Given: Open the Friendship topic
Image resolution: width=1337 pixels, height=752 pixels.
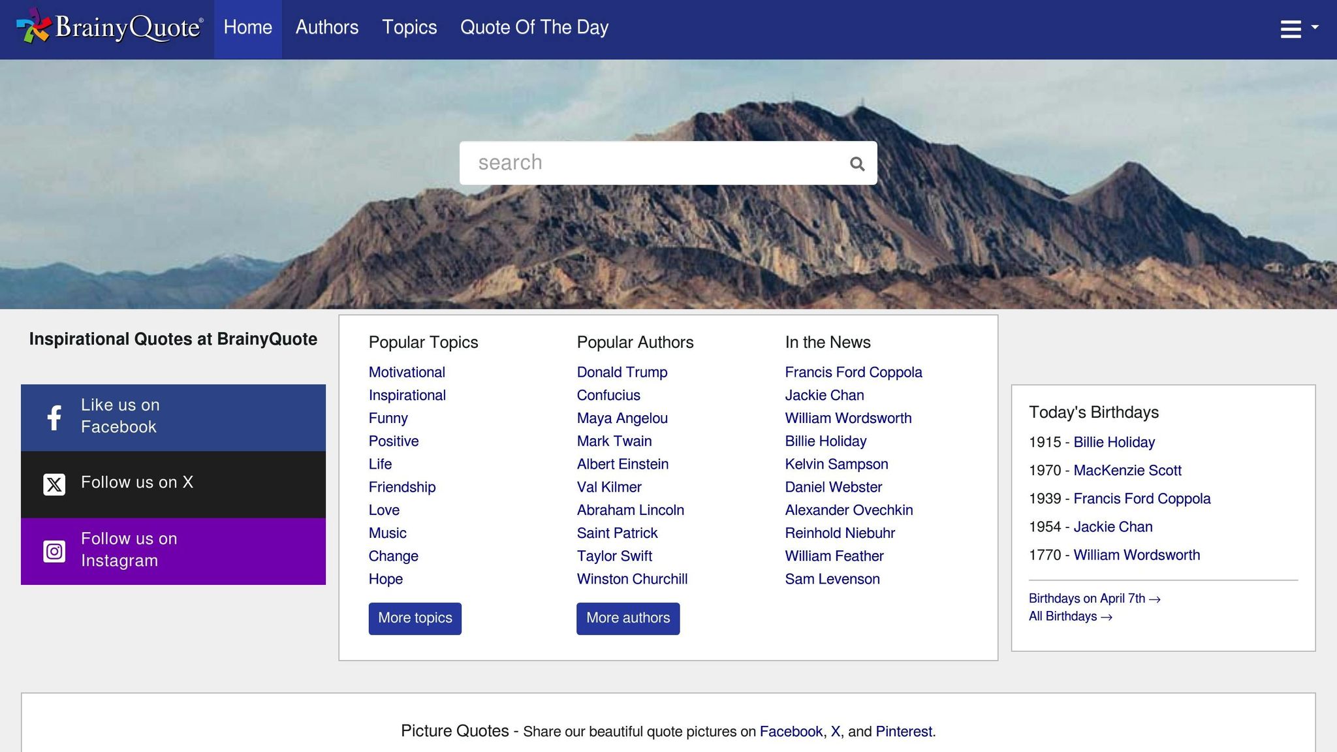Looking at the screenshot, I should click(402, 487).
